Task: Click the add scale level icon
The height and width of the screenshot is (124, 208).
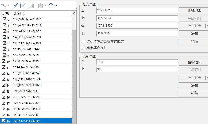Action: point(3,5)
